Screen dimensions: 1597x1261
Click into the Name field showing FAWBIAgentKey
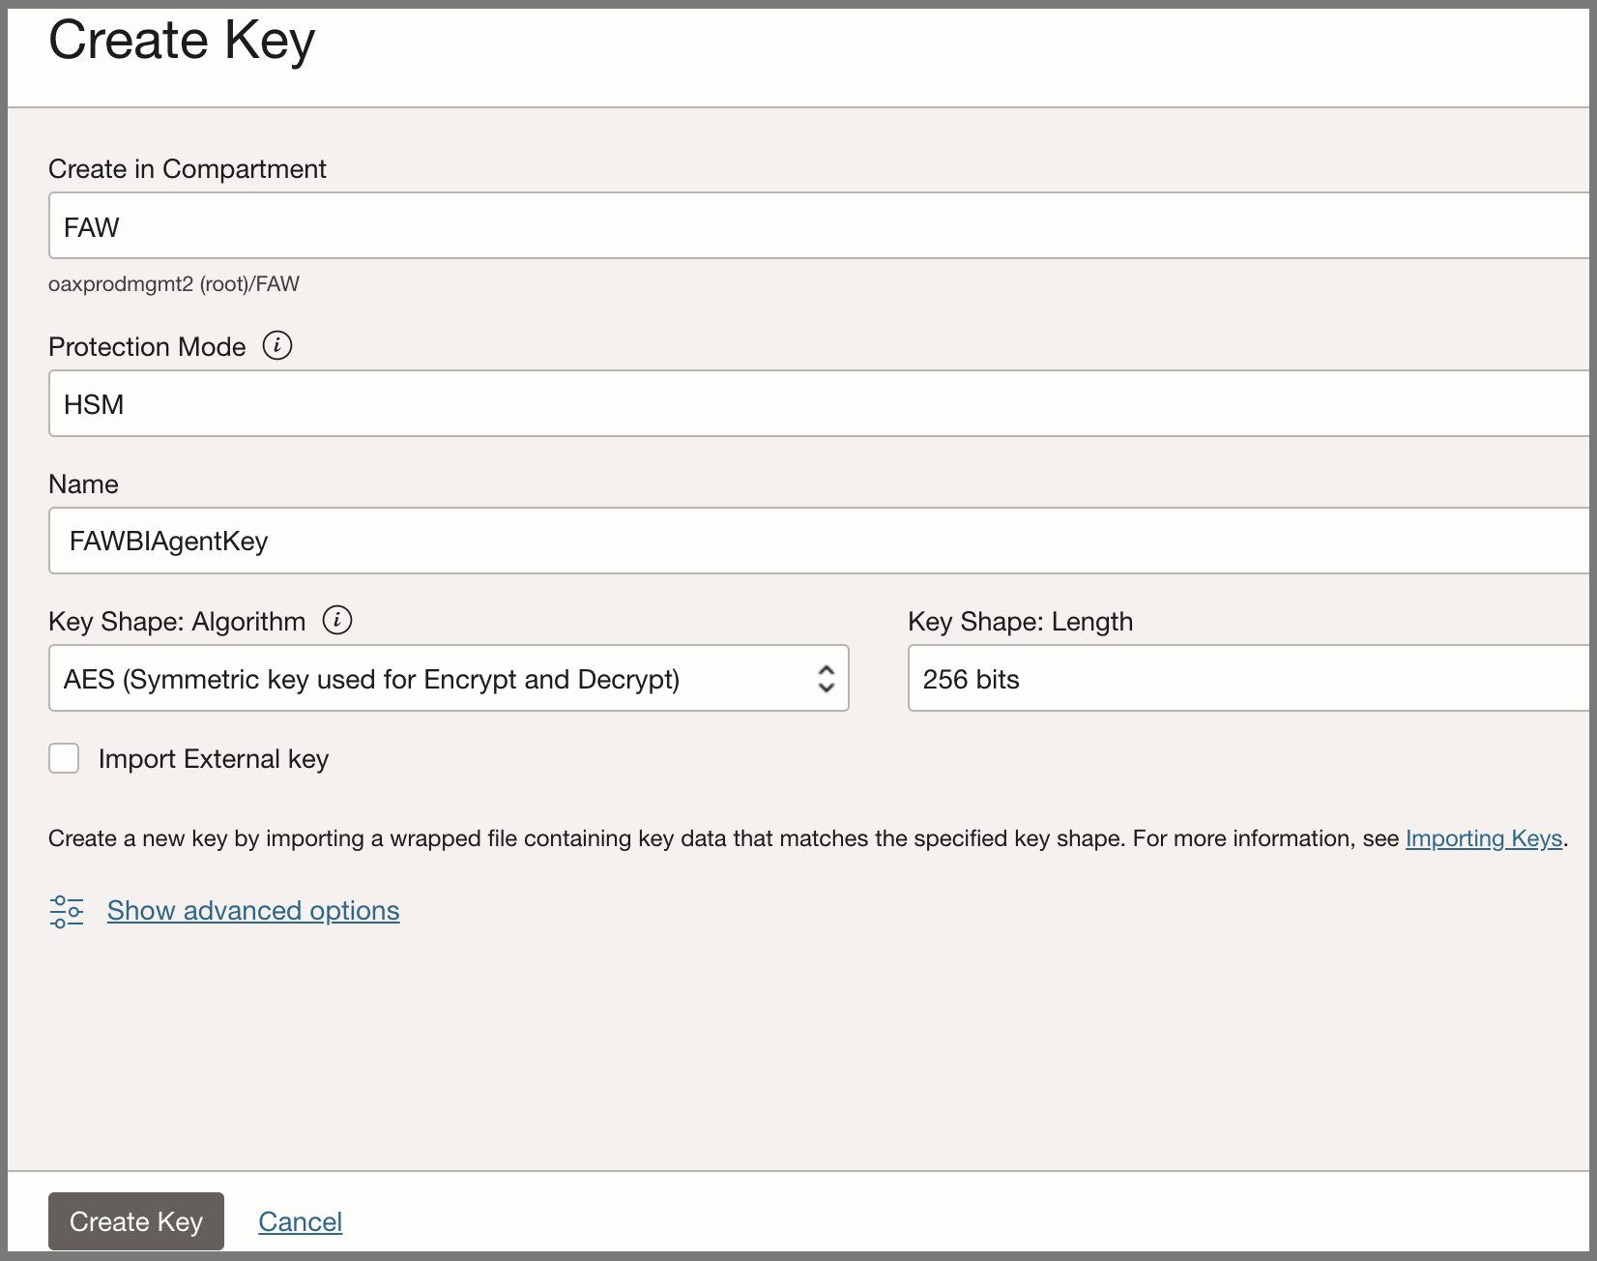point(677,541)
